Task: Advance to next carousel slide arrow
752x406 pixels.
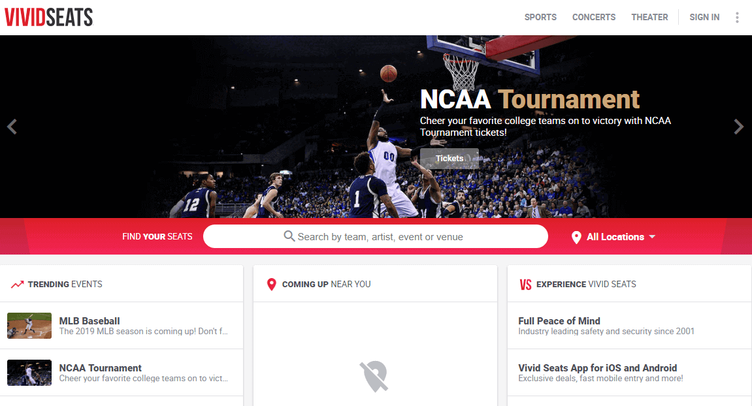Action: click(x=739, y=127)
